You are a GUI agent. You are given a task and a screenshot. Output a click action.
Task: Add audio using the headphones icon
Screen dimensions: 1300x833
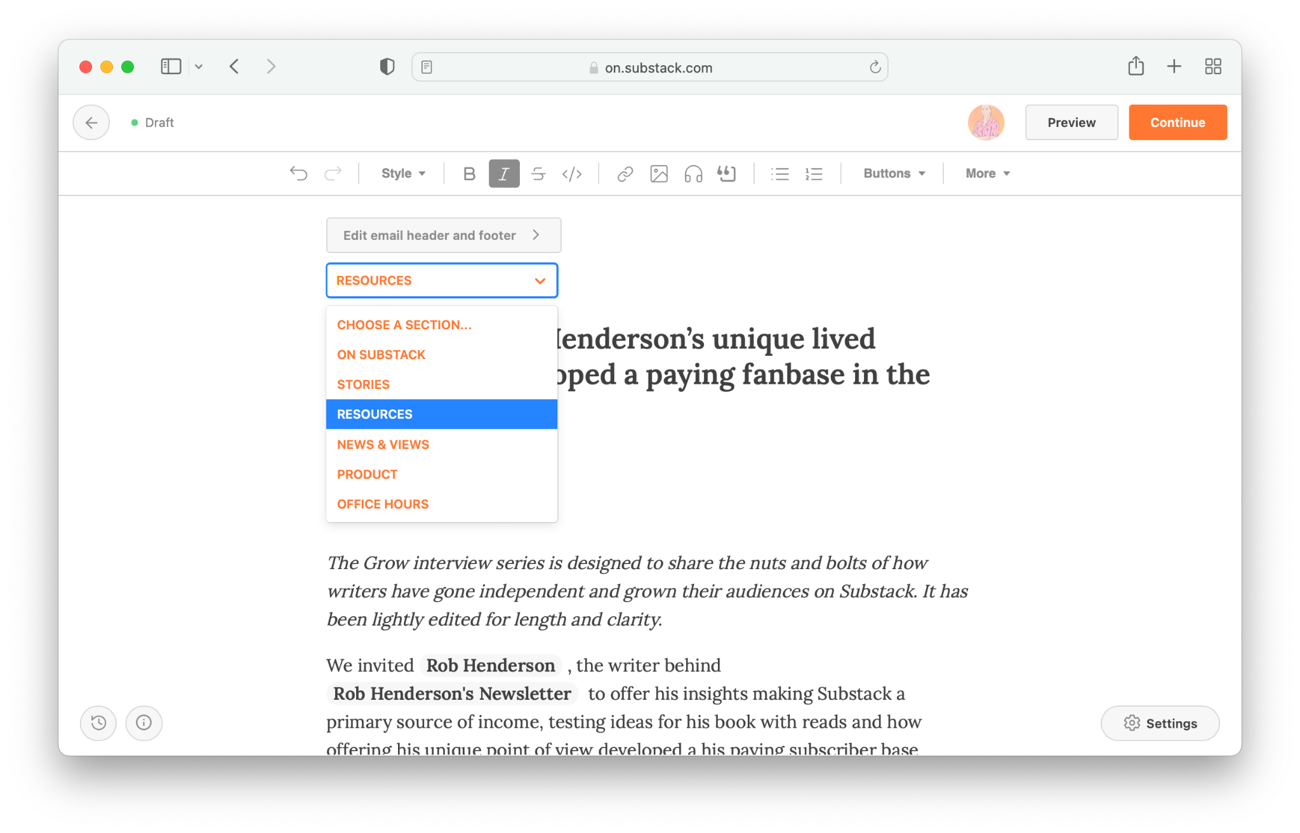click(693, 173)
